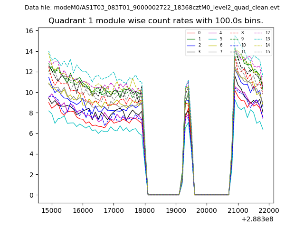304x228 pixels.
Task: Select the magenta solid legend line for module 4
Action: point(212,33)
